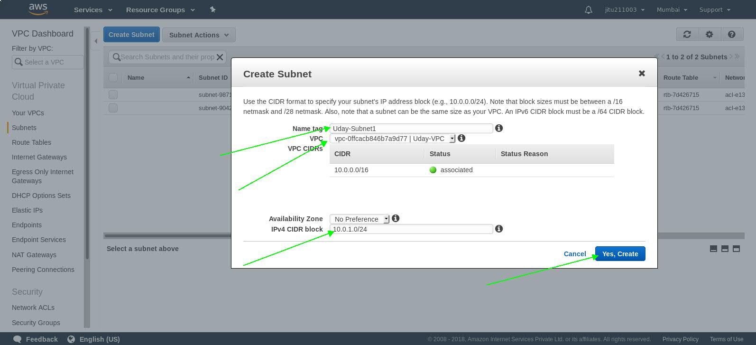The image size is (756, 345).
Task: Open Endpoints in sidebar
Action: (27, 225)
